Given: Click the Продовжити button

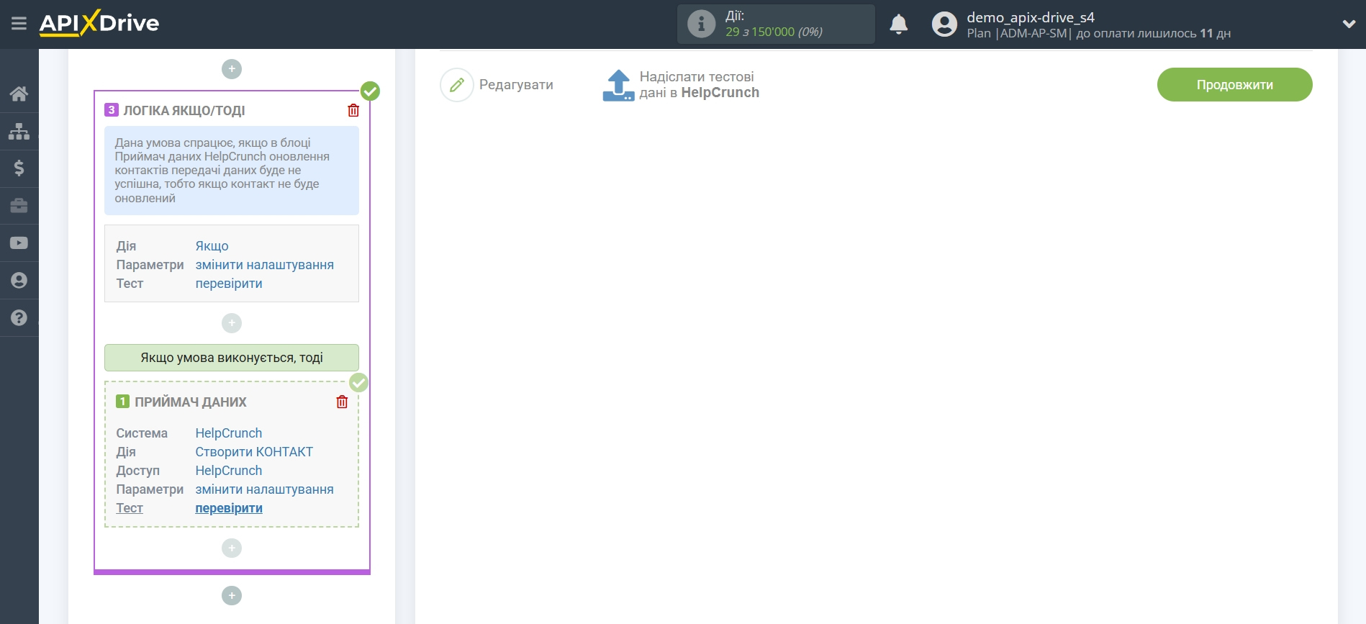Looking at the screenshot, I should [1235, 85].
